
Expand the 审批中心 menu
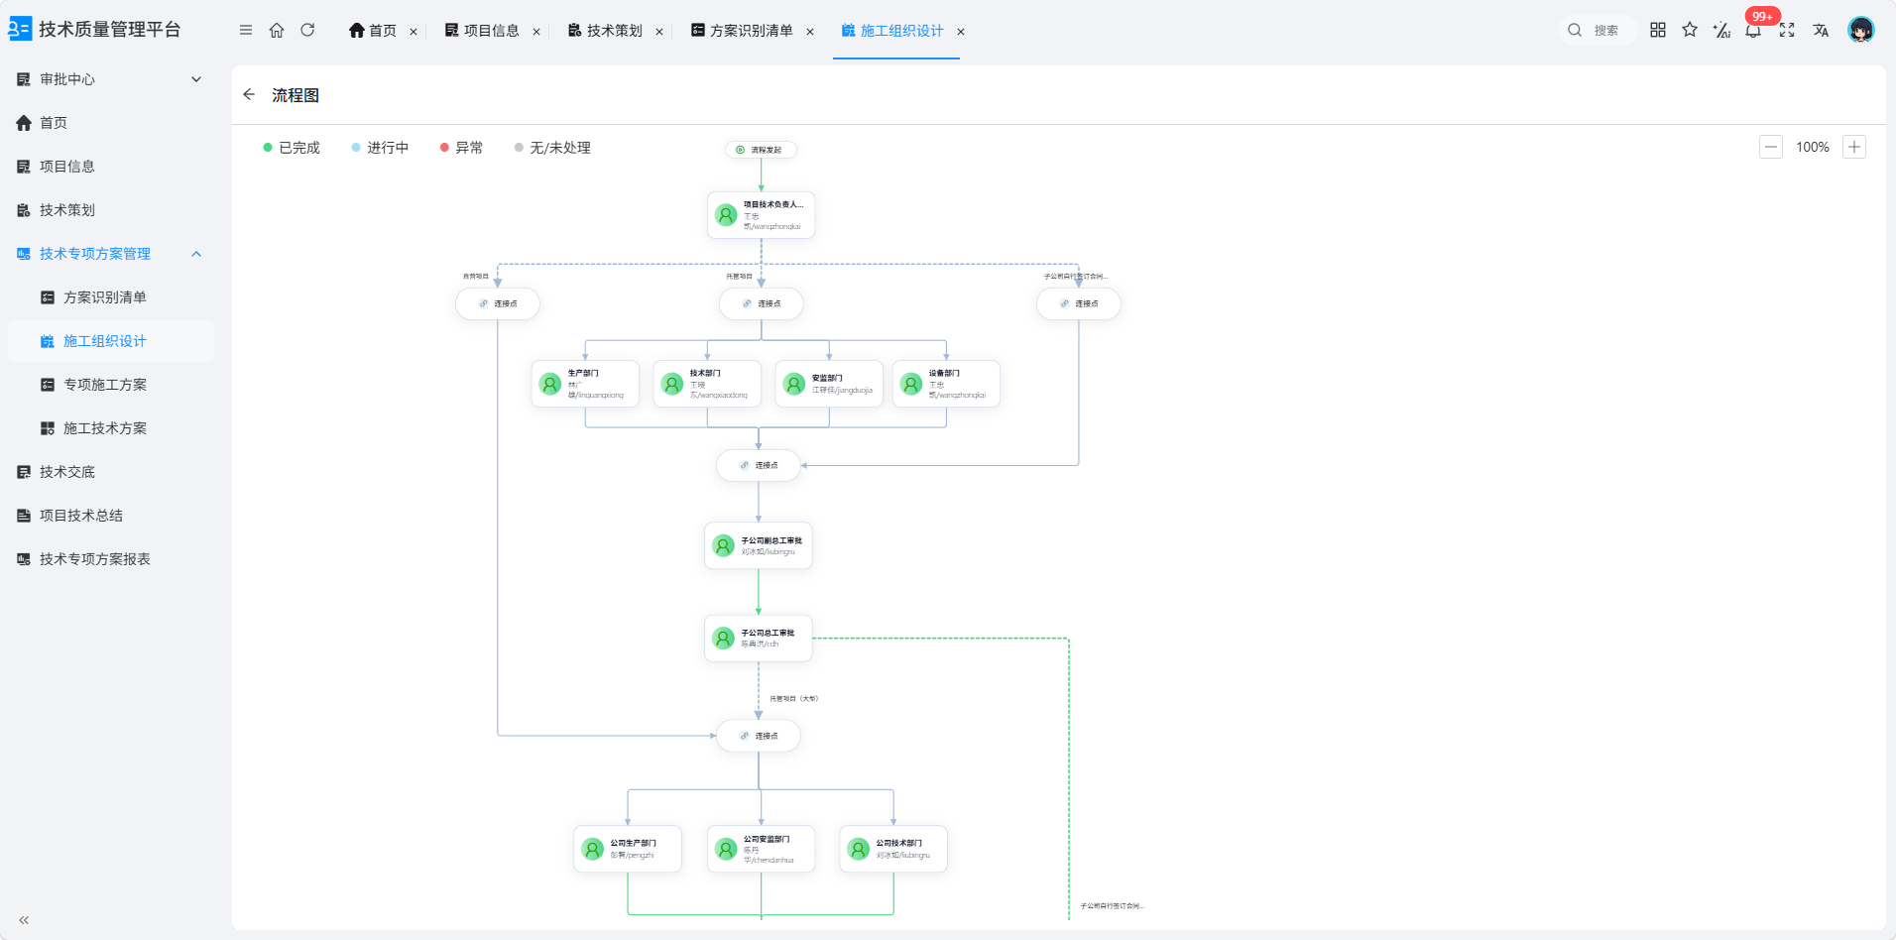pyautogui.click(x=111, y=79)
